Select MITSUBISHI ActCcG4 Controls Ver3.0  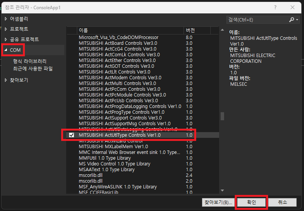click(143, 49)
